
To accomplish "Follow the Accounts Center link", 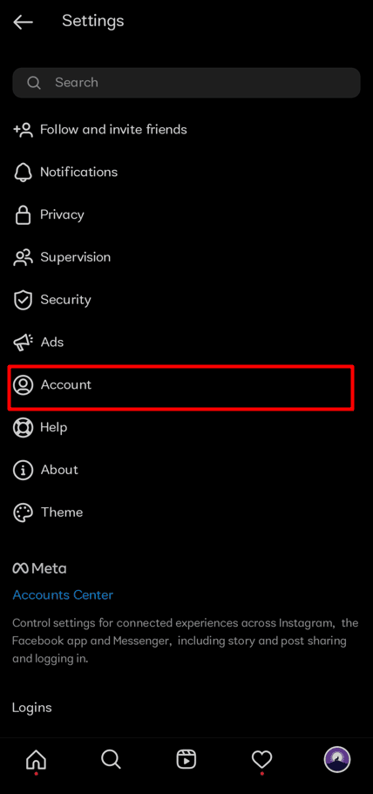I will [x=63, y=595].
